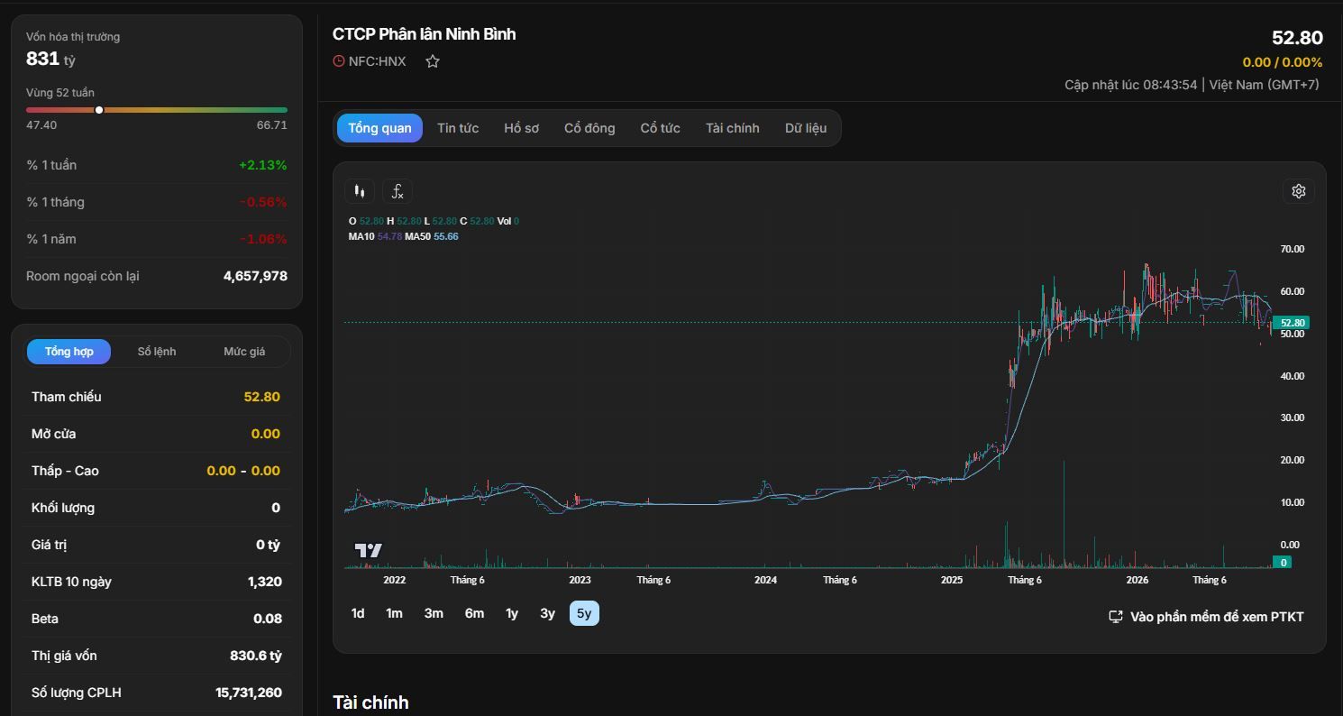Click Room ngoại còn lại value 4,657,978

255,276
